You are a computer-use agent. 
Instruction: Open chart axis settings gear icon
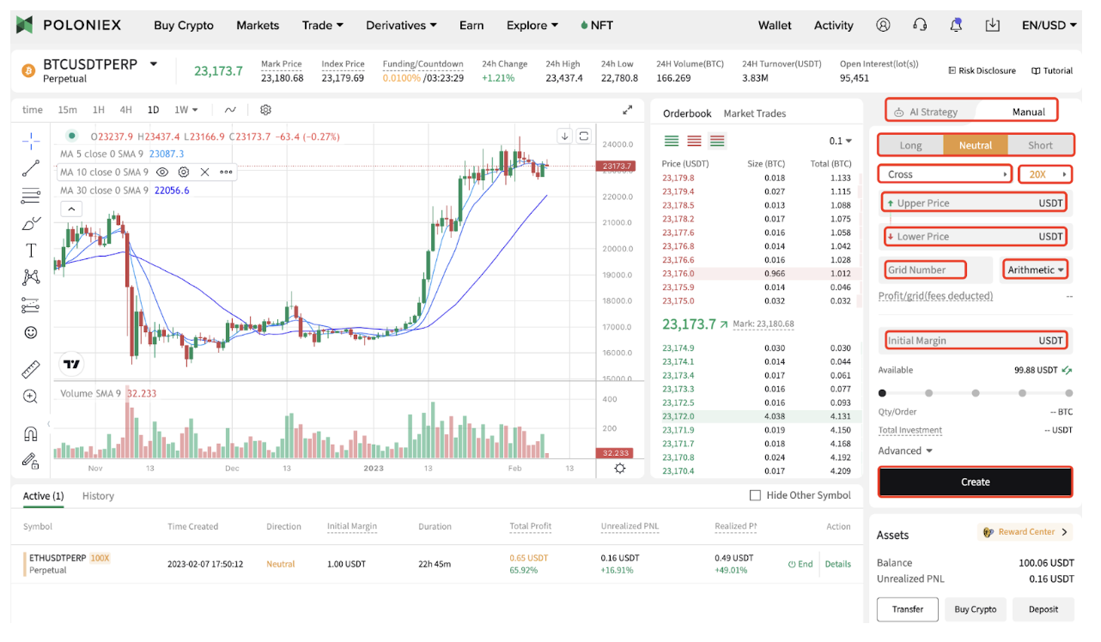(x=620, y=468)
